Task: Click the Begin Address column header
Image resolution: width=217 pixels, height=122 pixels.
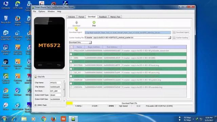Action: click(x=94, y=47)
